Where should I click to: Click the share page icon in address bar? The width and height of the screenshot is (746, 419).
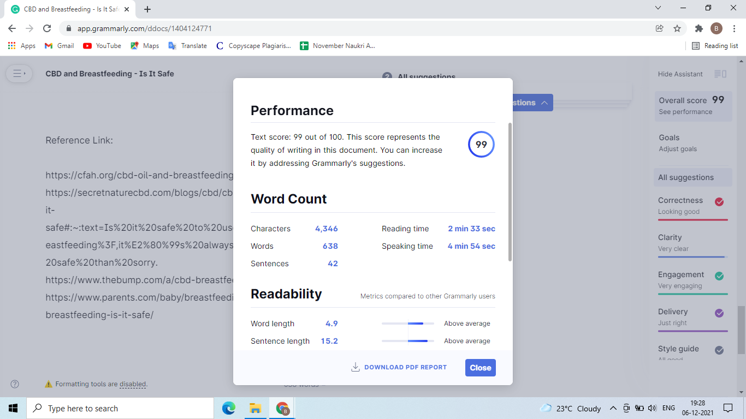tap(660, 28)
